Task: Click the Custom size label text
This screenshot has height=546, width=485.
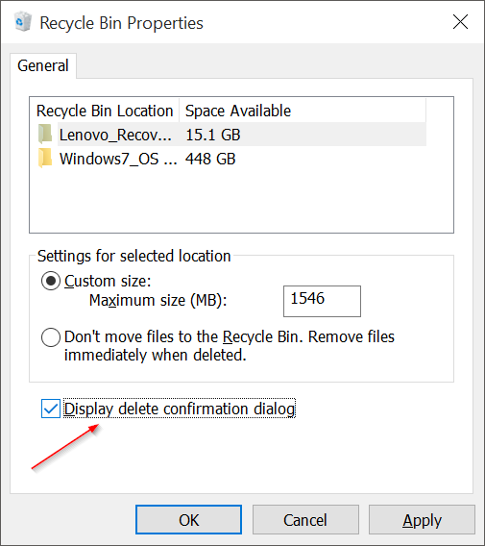Action: (x=108, y=281)
